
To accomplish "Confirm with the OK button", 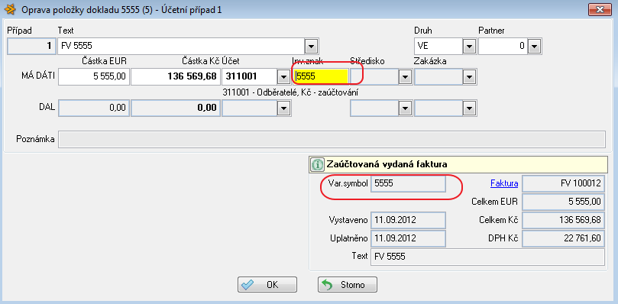I will click(267, 284).
